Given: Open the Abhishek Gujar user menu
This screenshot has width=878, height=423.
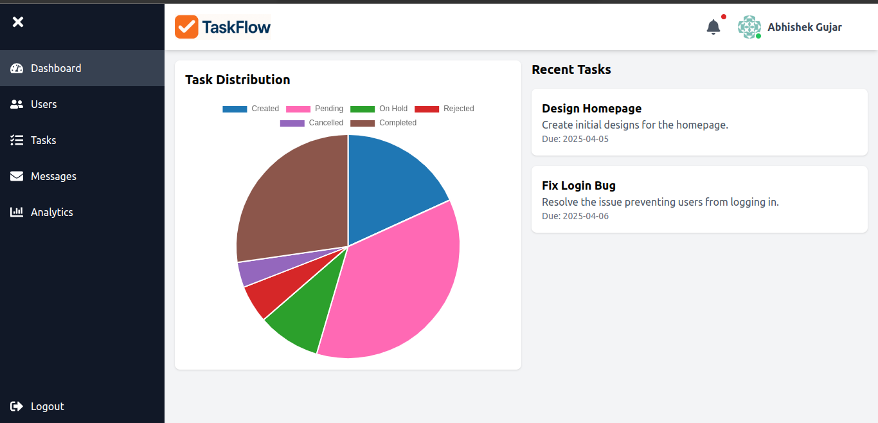Looking at the screenshot, I should pyautogui.click(x=804, y=27).
